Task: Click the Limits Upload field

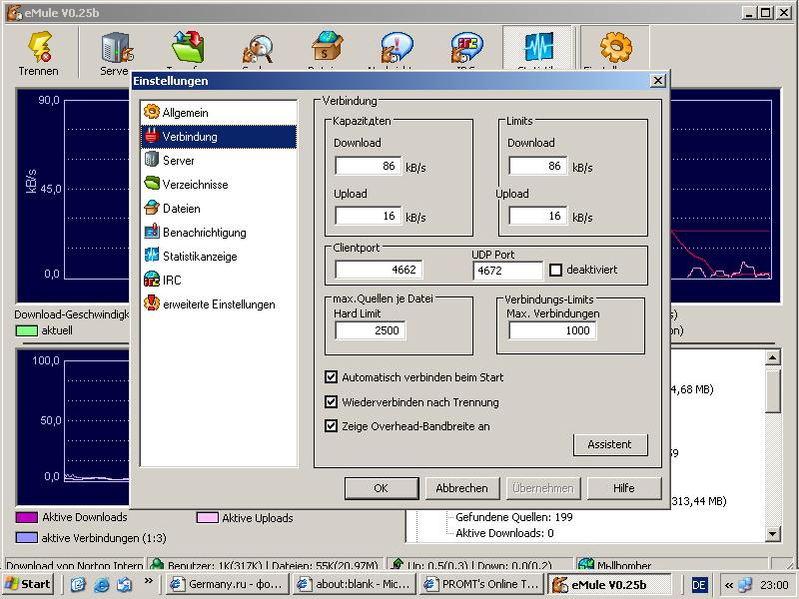Action: coord(537,216)
